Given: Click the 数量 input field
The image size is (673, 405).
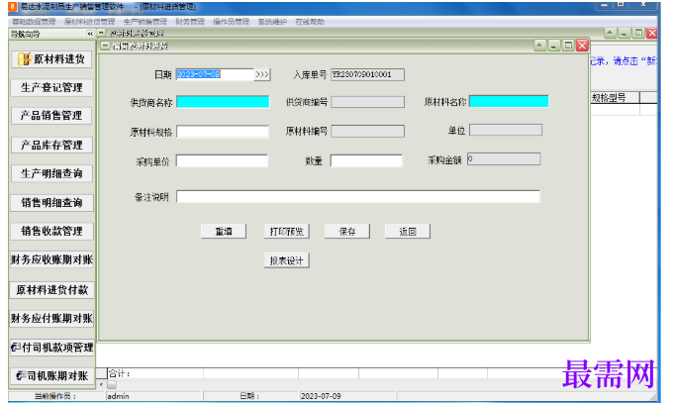Looking at the screenshot, I should [x=366, y=160].
